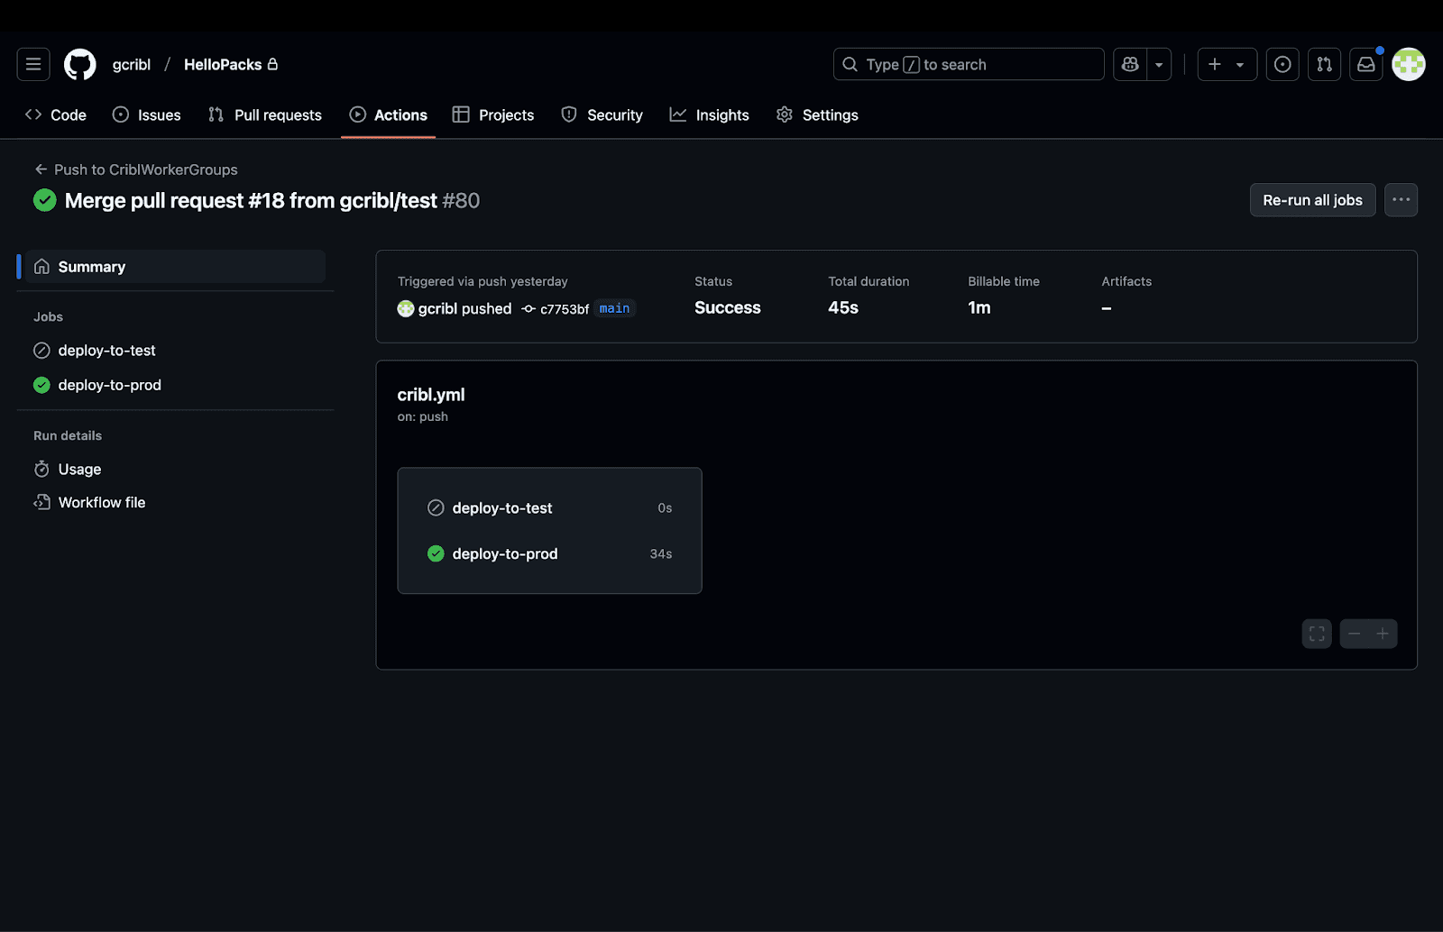Click the search input field

click(x=969, y=64)
